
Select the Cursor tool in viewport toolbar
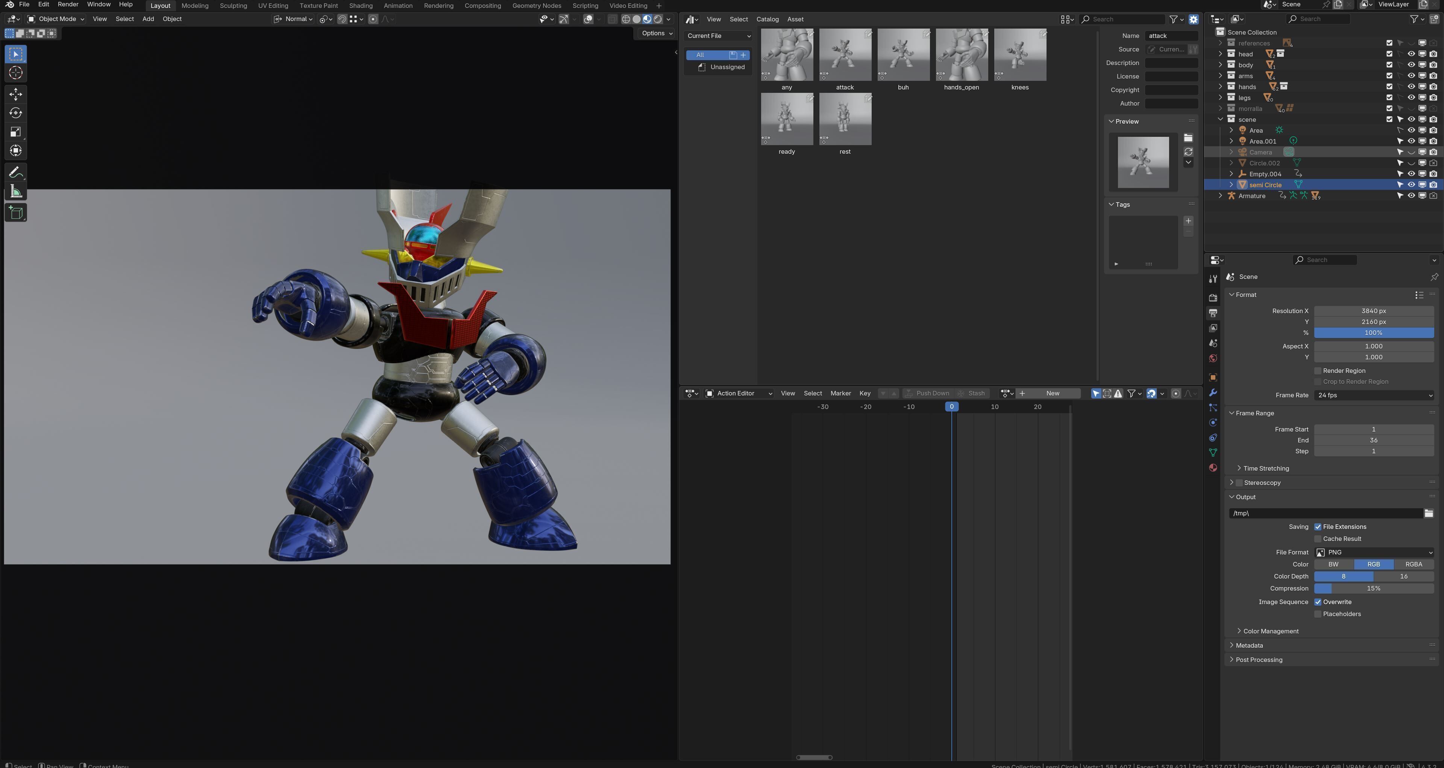tap(16, 73)
